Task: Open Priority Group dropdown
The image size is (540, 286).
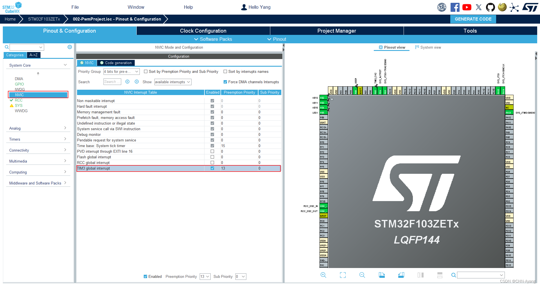Action: 121,71
